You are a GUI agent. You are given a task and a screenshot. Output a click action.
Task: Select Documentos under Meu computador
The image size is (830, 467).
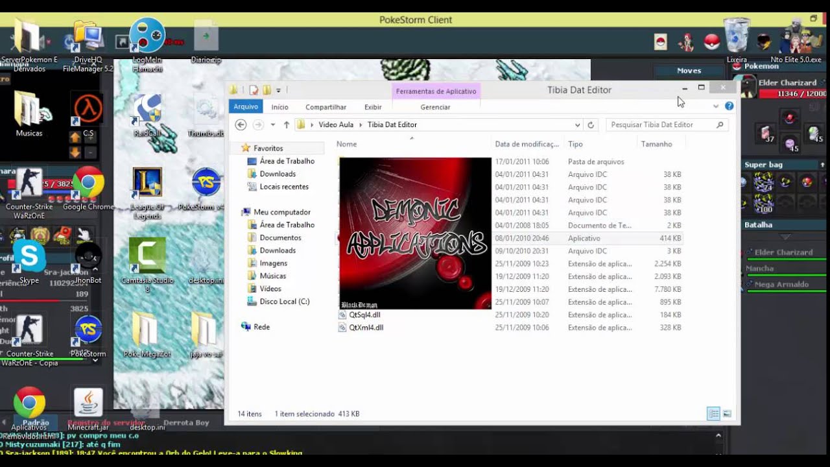point(280,237)
